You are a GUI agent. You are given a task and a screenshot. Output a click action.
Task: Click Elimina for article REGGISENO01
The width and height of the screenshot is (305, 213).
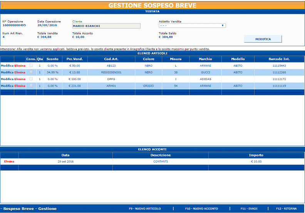click(20, 72)
